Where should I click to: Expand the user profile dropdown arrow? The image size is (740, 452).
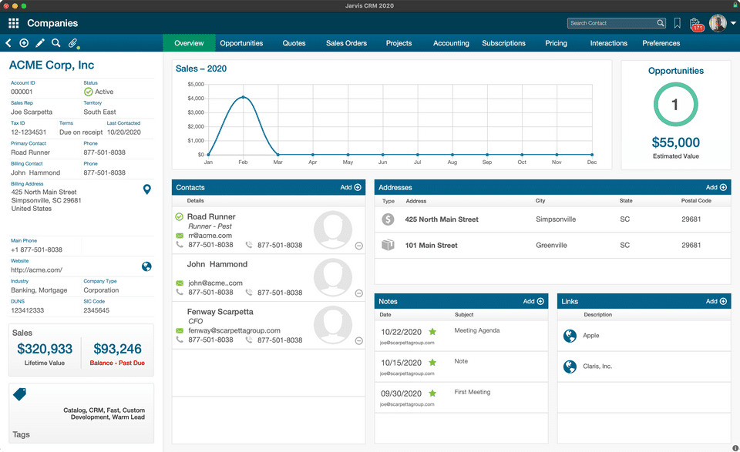coord(733,22)
